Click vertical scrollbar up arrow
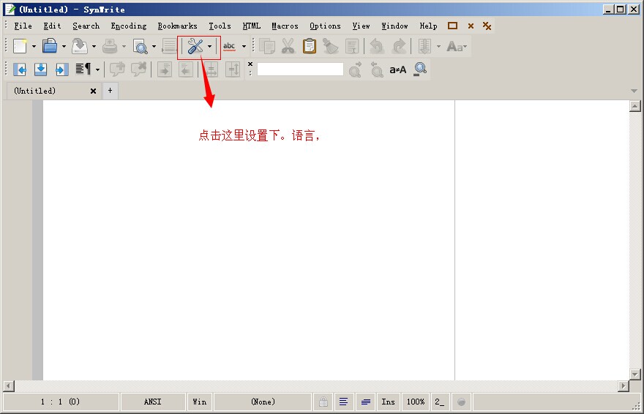644x414 pixels. point(635,106)
